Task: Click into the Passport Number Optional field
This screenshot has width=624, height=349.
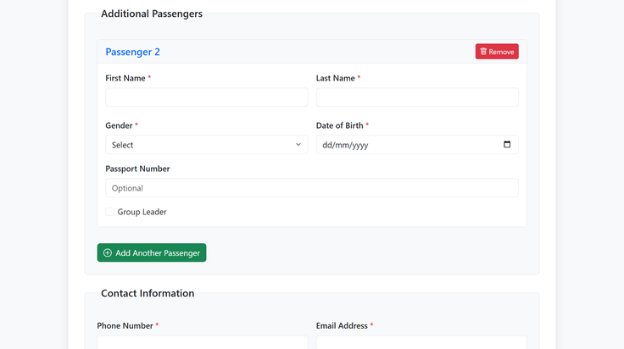Action: click(x=312, y=187)
